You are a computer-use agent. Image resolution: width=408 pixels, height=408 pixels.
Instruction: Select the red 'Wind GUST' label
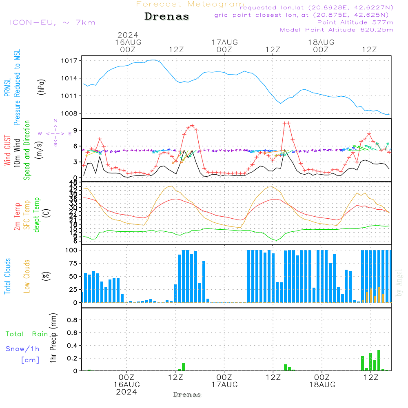(7, 151)
